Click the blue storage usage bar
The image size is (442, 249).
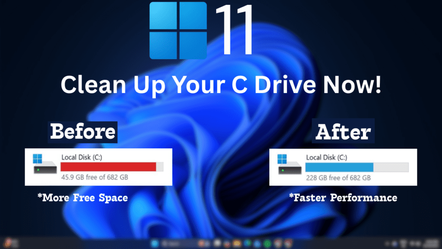pos(339,167)
